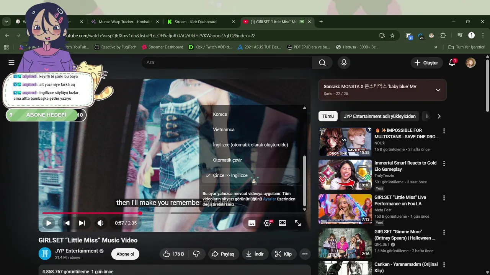Download the video via İndir

[x=255, y=254]
